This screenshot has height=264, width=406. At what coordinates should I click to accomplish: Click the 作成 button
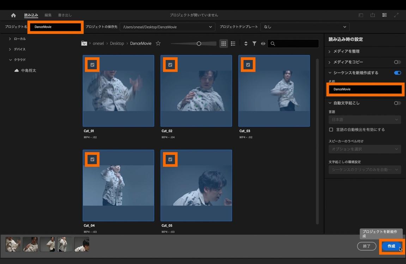(391, 246)
